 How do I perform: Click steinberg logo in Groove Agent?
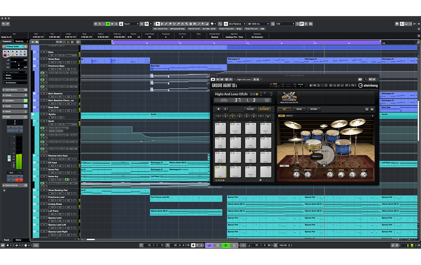click(368, 85)
